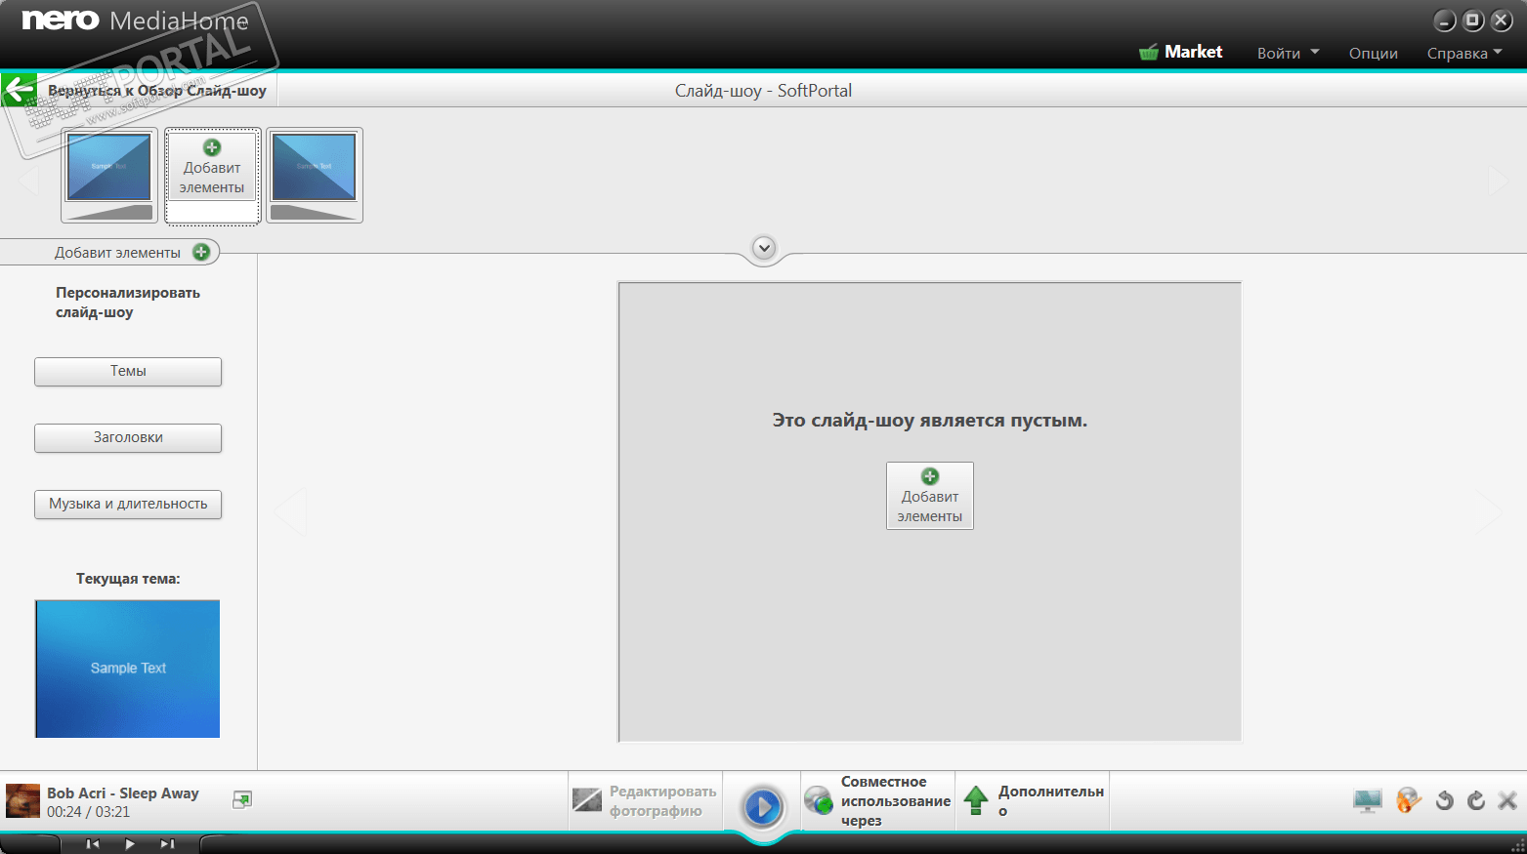Image resolution: width=1527 pixels, height=854 pixels.
Task: Click the small play button in the bottom bar
Action: [130, 844]
